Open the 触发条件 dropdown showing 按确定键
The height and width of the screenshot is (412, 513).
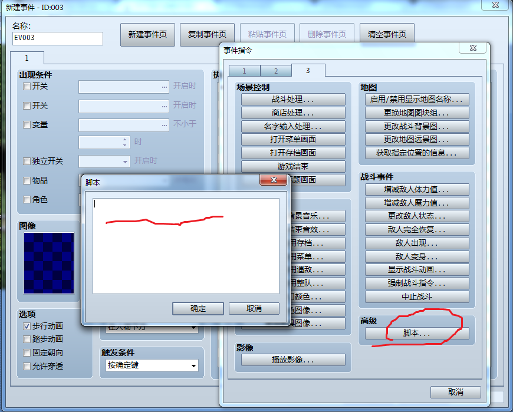click(152, 365)
